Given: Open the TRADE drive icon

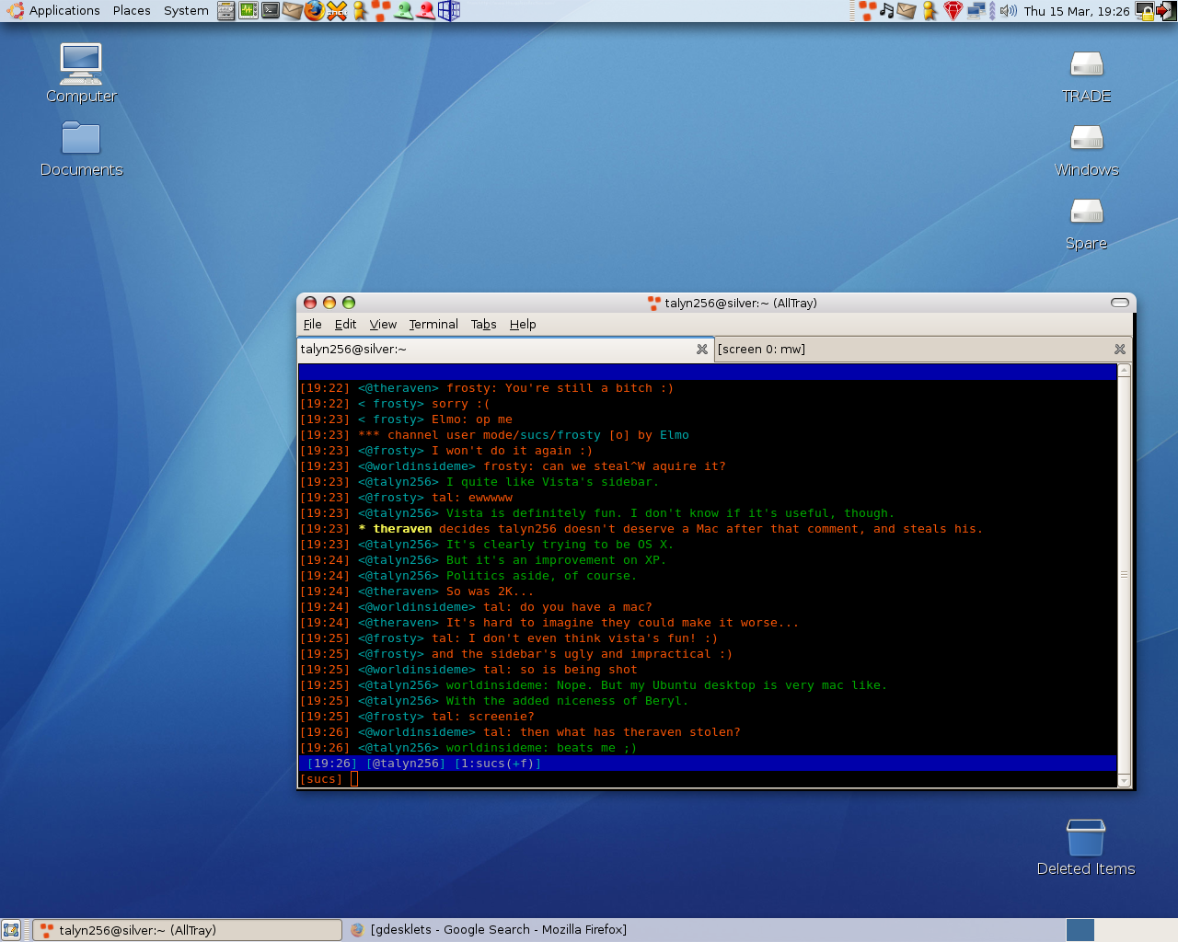Looking at the screenshot, I should 1086,76.
